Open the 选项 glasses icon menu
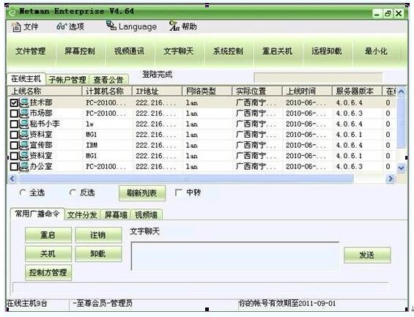Viewport: 414px width, 317px height. (x=62, y=26)
